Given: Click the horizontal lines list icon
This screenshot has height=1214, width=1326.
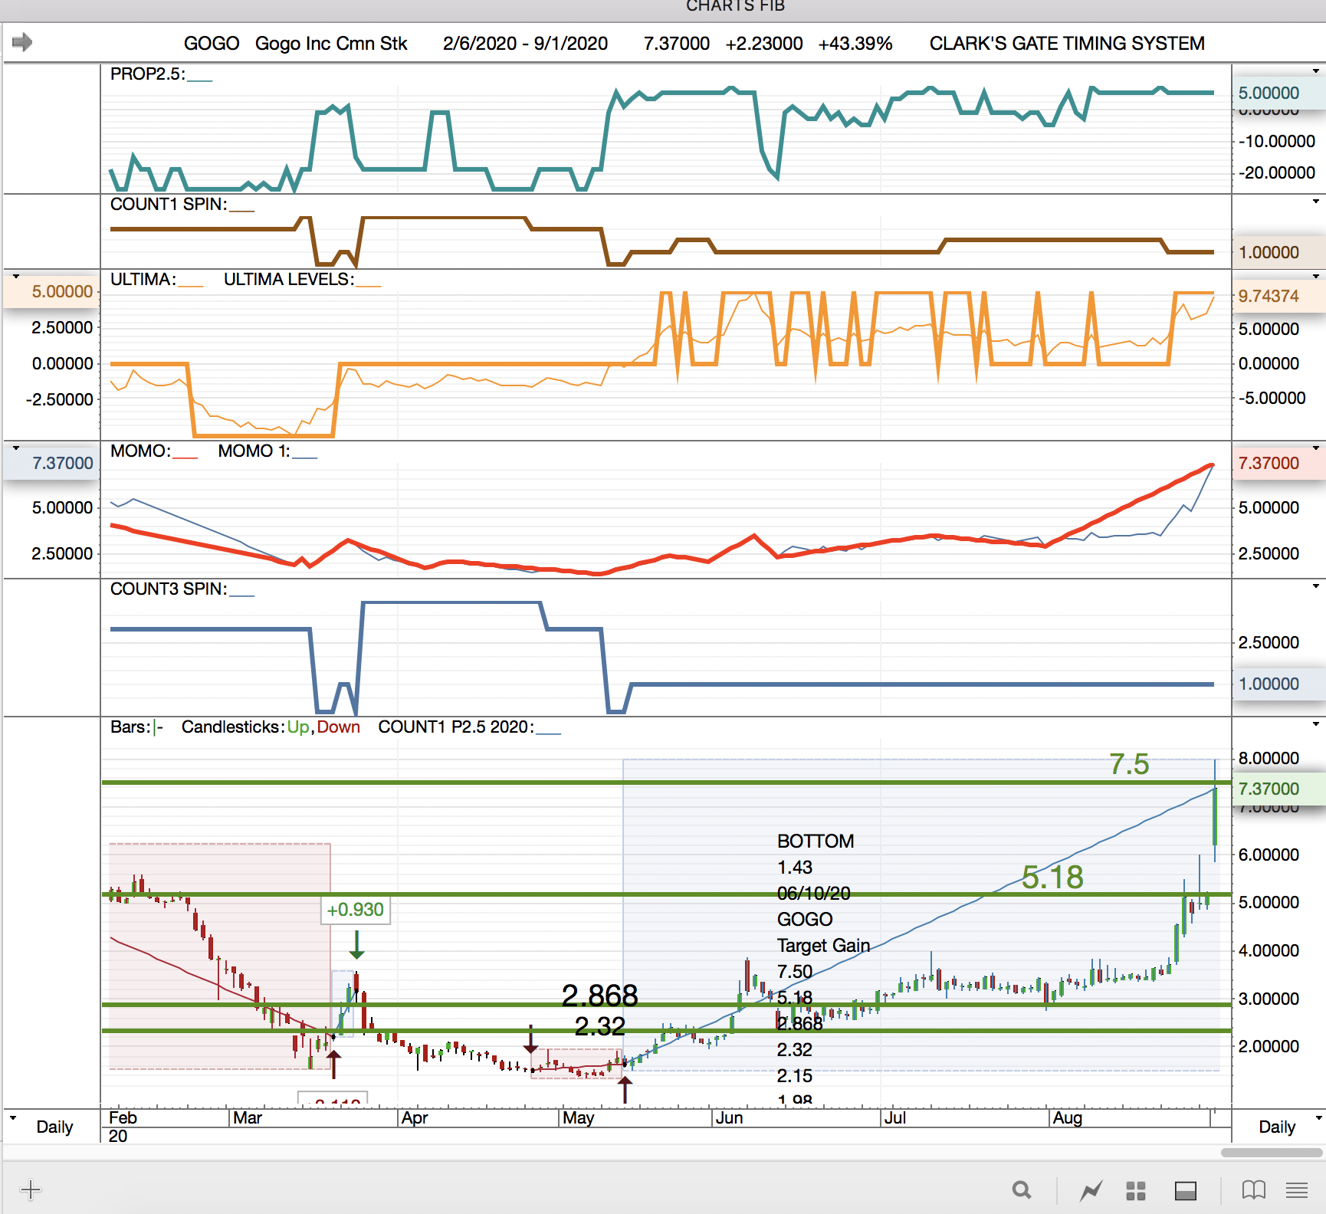Looking at the screenshot, I should pos(1296,1190).
